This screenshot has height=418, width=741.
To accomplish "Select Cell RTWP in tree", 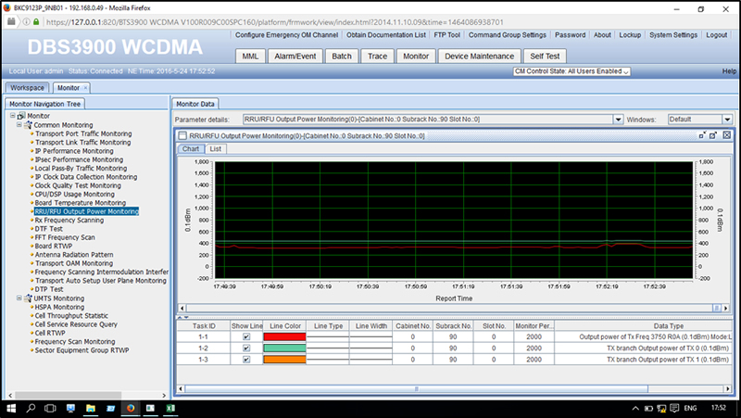I will 50,333.
